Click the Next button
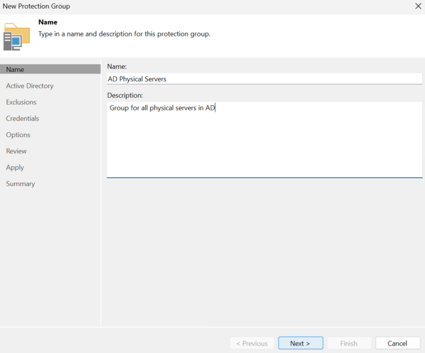Screen dimensions: 425x353 pyautogui.click(x=301, y=343)
